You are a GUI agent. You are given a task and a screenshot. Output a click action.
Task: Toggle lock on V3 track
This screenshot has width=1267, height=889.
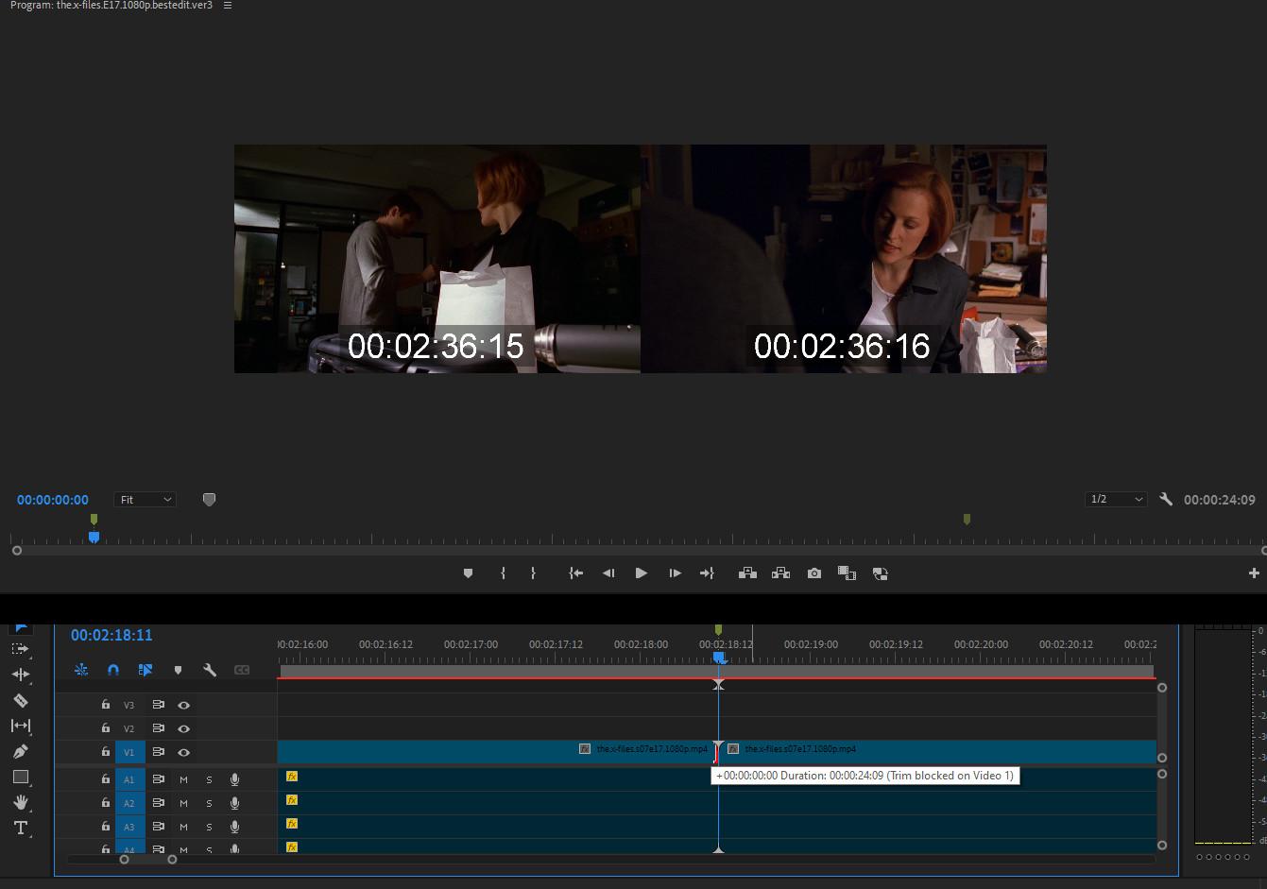pos(106,705)
